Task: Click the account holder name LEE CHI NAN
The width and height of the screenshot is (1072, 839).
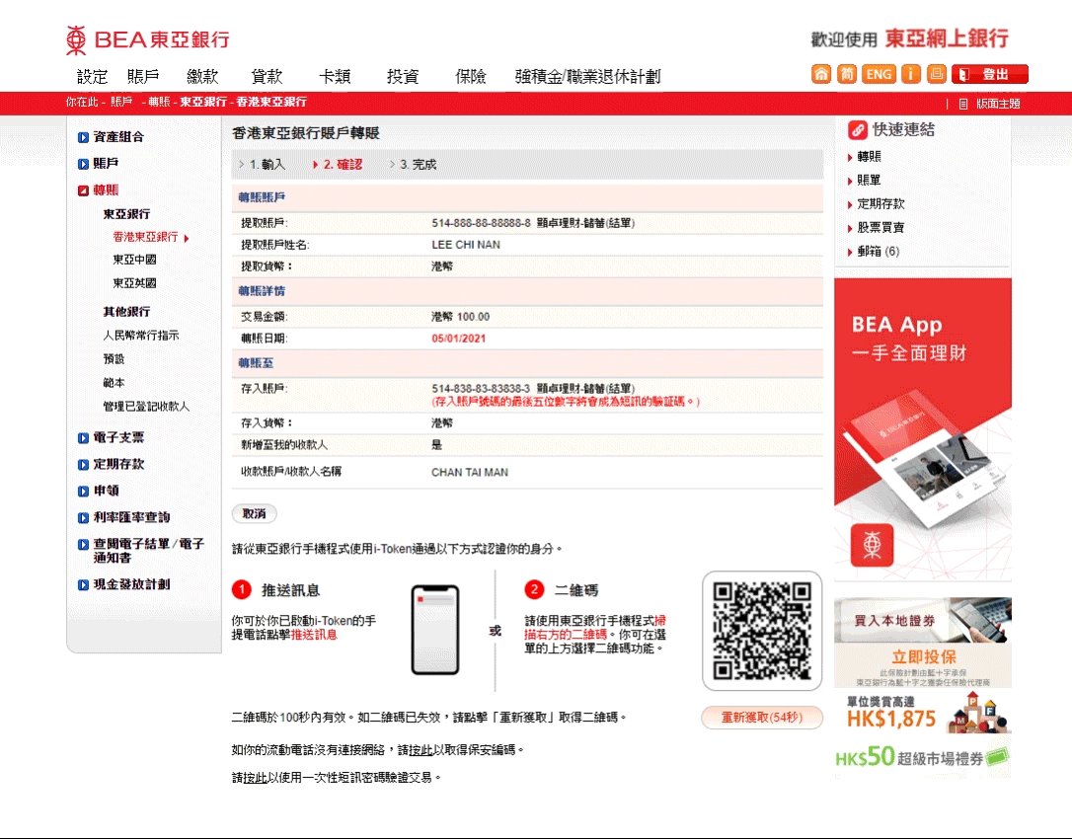Action: click(x=466, y=245)
